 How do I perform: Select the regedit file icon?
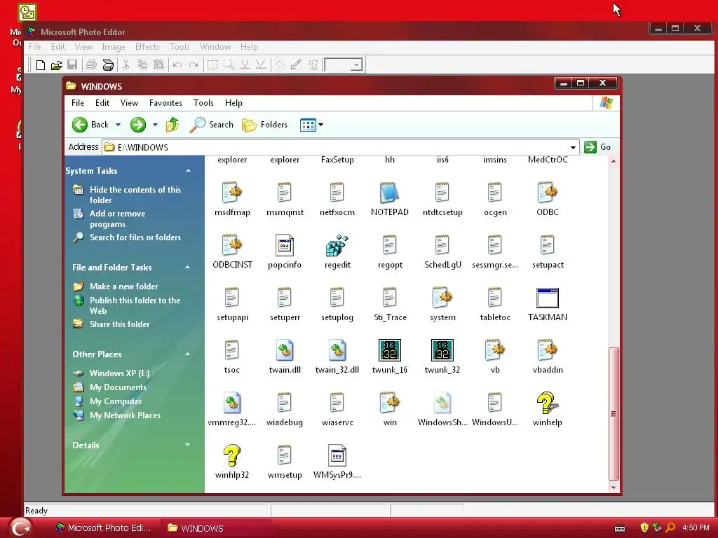[x=337, y=245]
